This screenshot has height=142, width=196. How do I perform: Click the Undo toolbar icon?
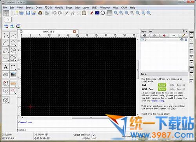pyautogui.click(x=54, y=13)
